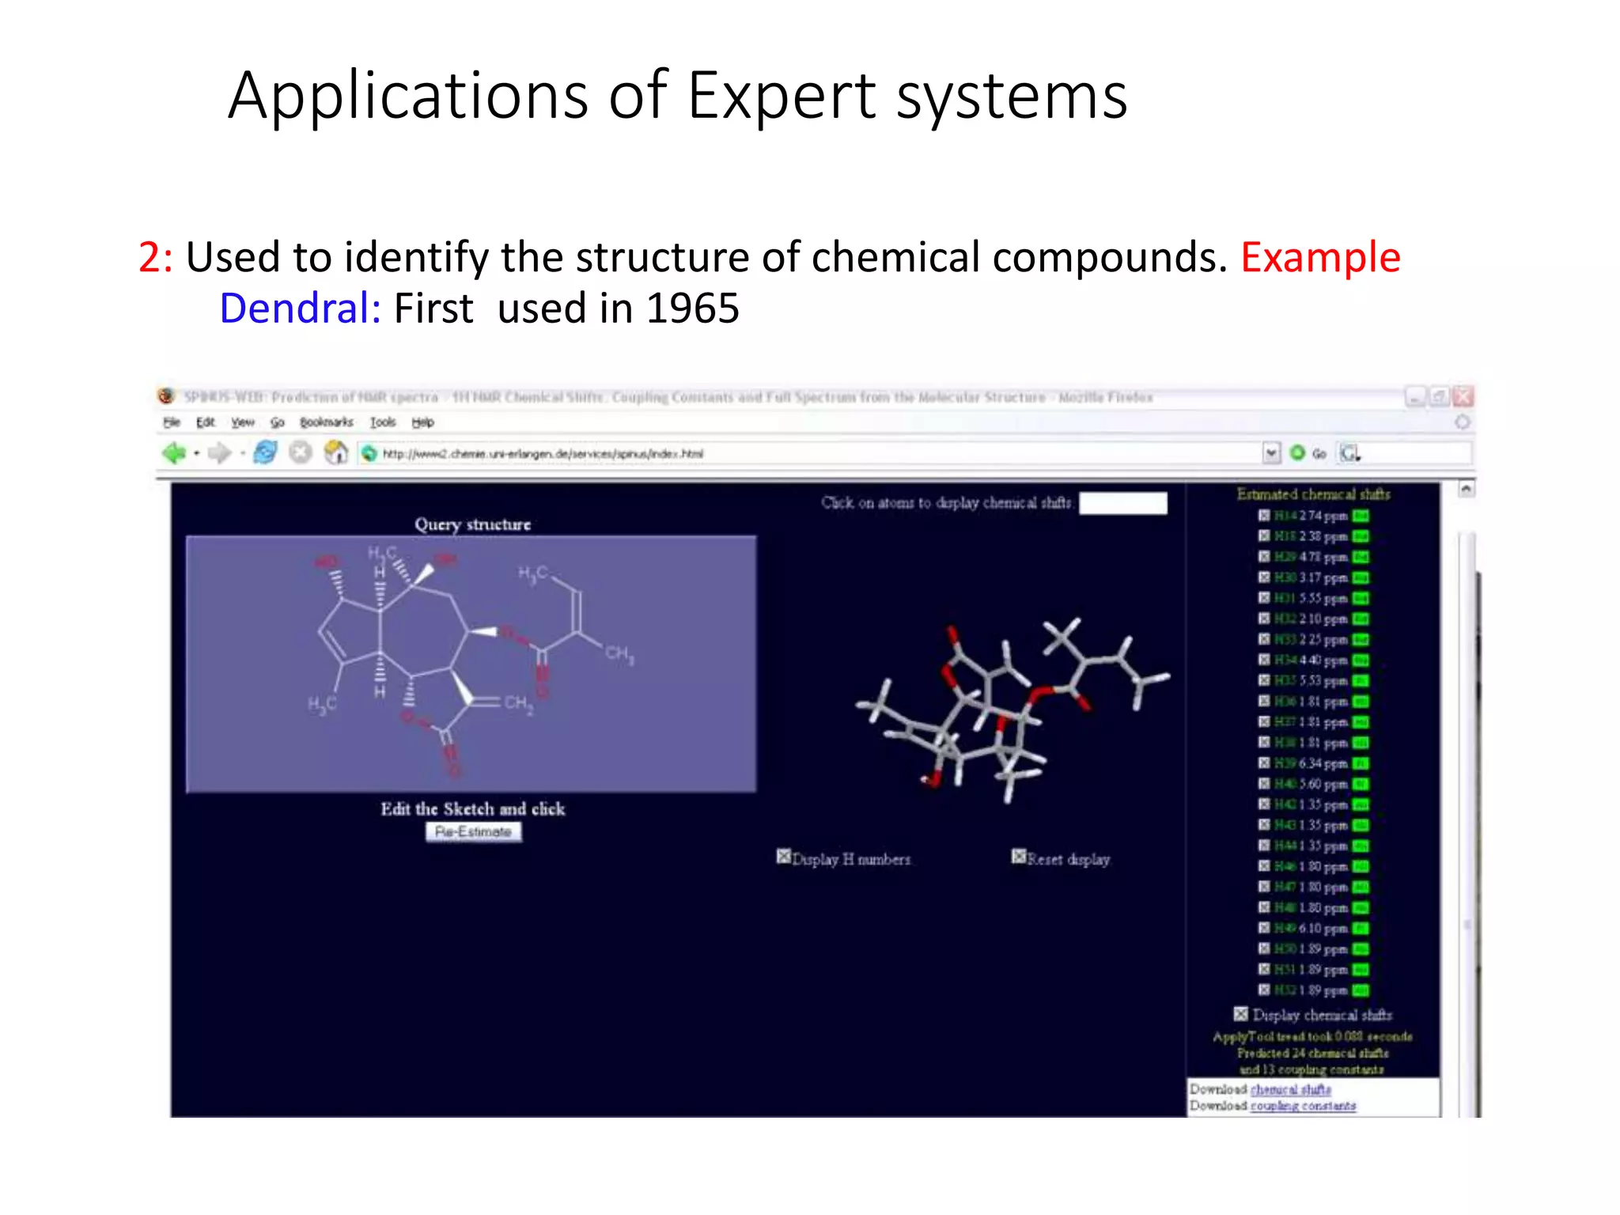1620x1215 pixels.
Task: Click the green button next to 2.74 ppm
Action: tap(1361, 516)
